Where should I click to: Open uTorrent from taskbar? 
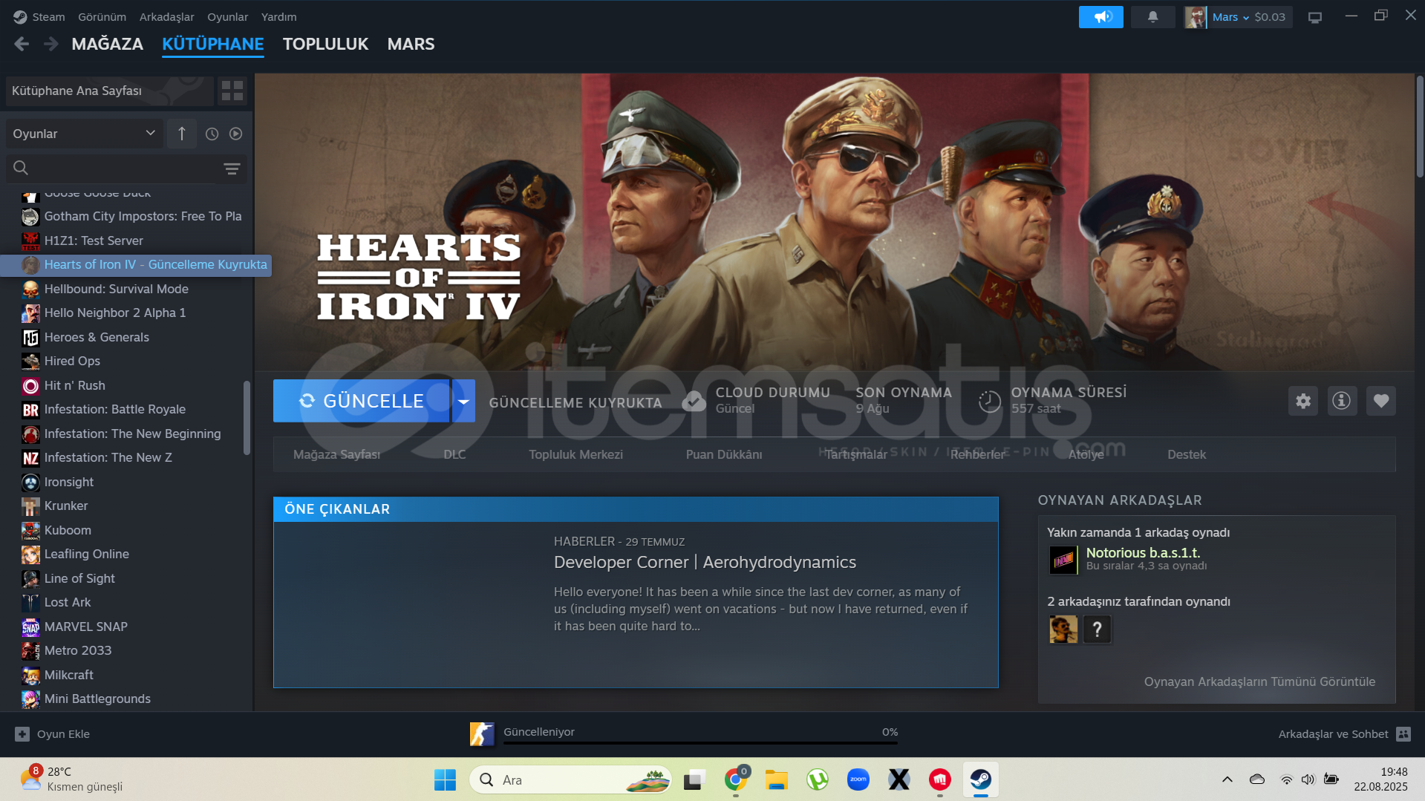[818, 779]
